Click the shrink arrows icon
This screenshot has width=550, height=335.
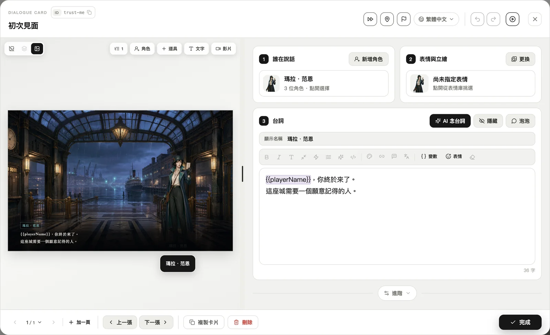click(304, 157)
